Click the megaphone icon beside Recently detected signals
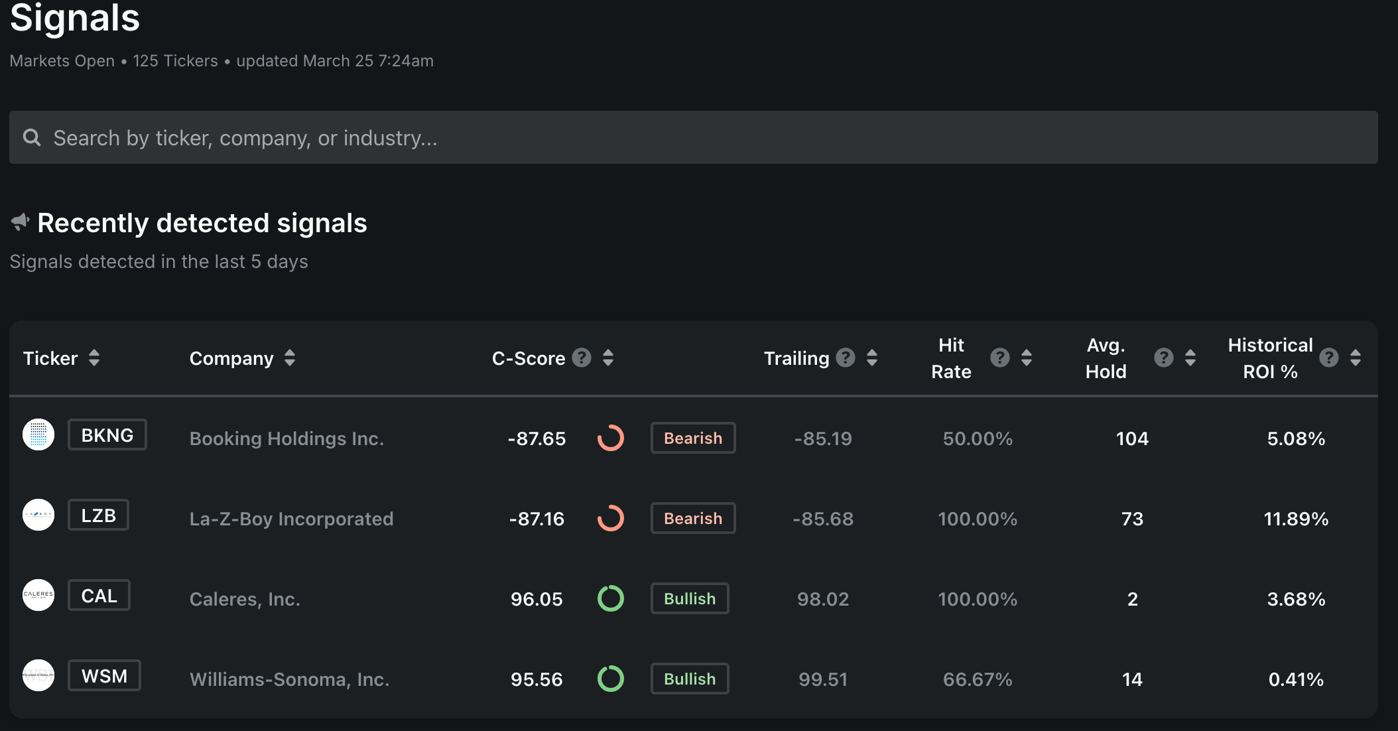1398x731 pixels. pyautogui.click(x=21, y=222)
